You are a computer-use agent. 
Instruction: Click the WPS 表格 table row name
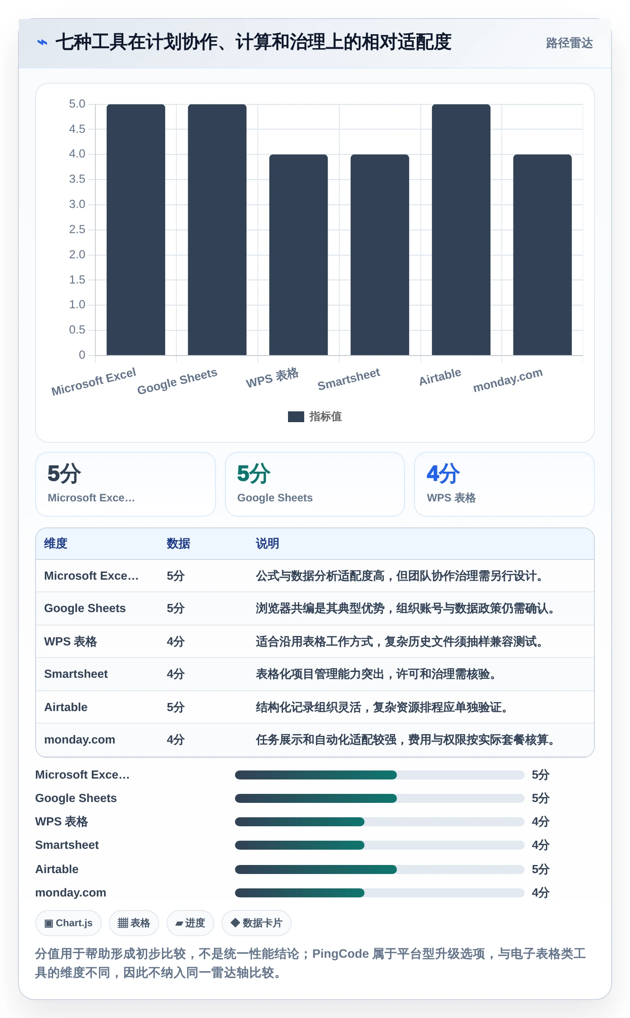click(71, 642)
